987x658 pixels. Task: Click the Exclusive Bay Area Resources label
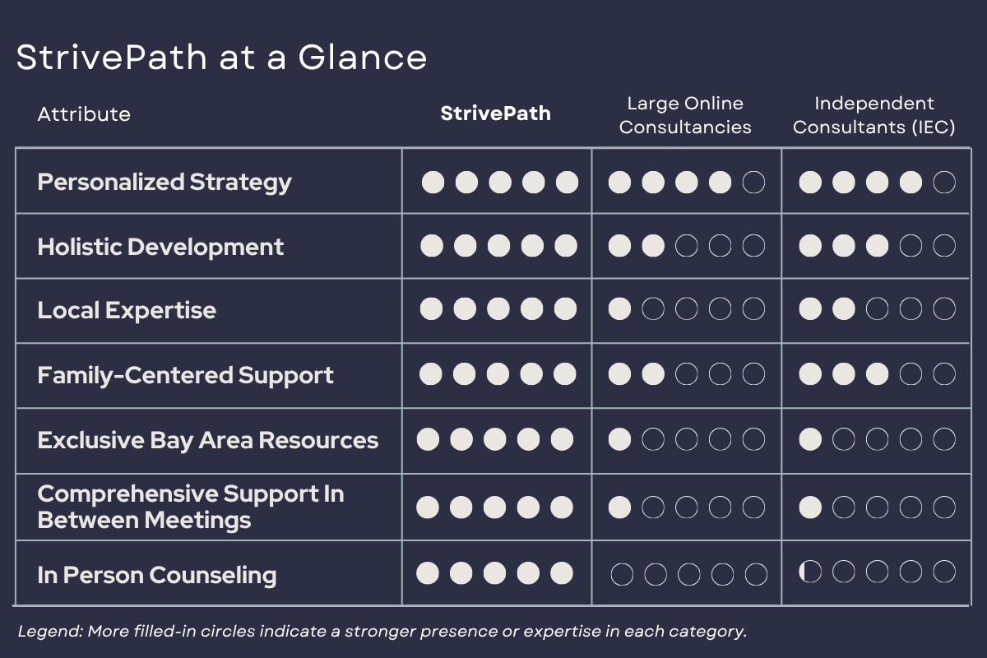tap(207, 440)
